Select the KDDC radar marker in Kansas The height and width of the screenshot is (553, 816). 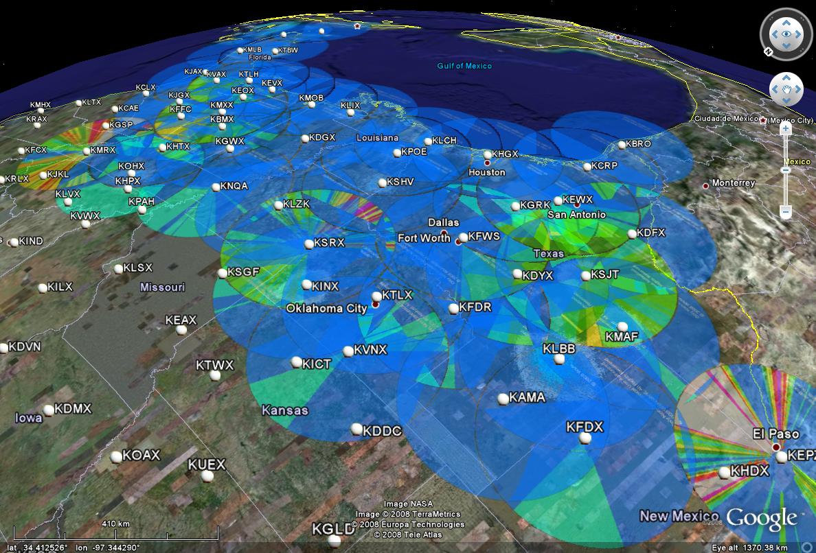(356, 429)
